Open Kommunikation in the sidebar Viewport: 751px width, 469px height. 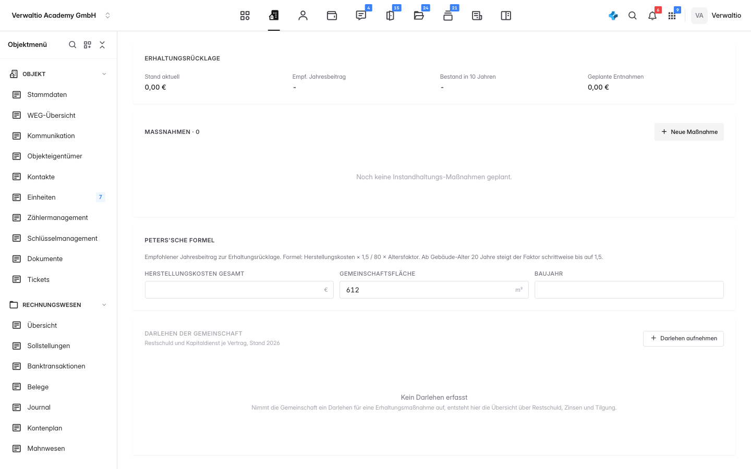58,135
